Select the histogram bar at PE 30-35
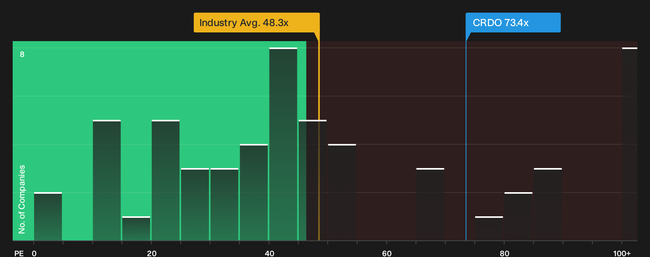The image size is (650, 257). [x=224, y=204]
